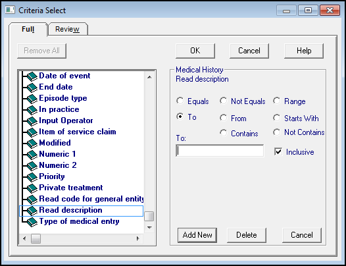Click the horizontal scroll right arrow
The width and height of the screenshot is (346, 266).
(138, 238)
